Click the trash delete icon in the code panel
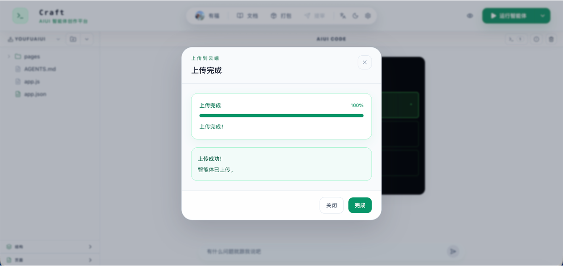 click(551, 39)
